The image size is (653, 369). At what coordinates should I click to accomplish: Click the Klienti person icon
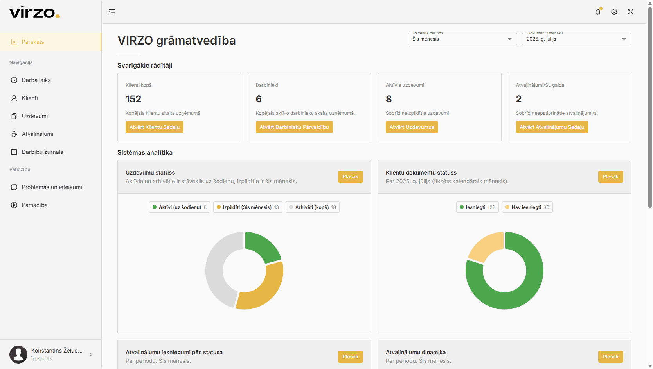[14, 98]
